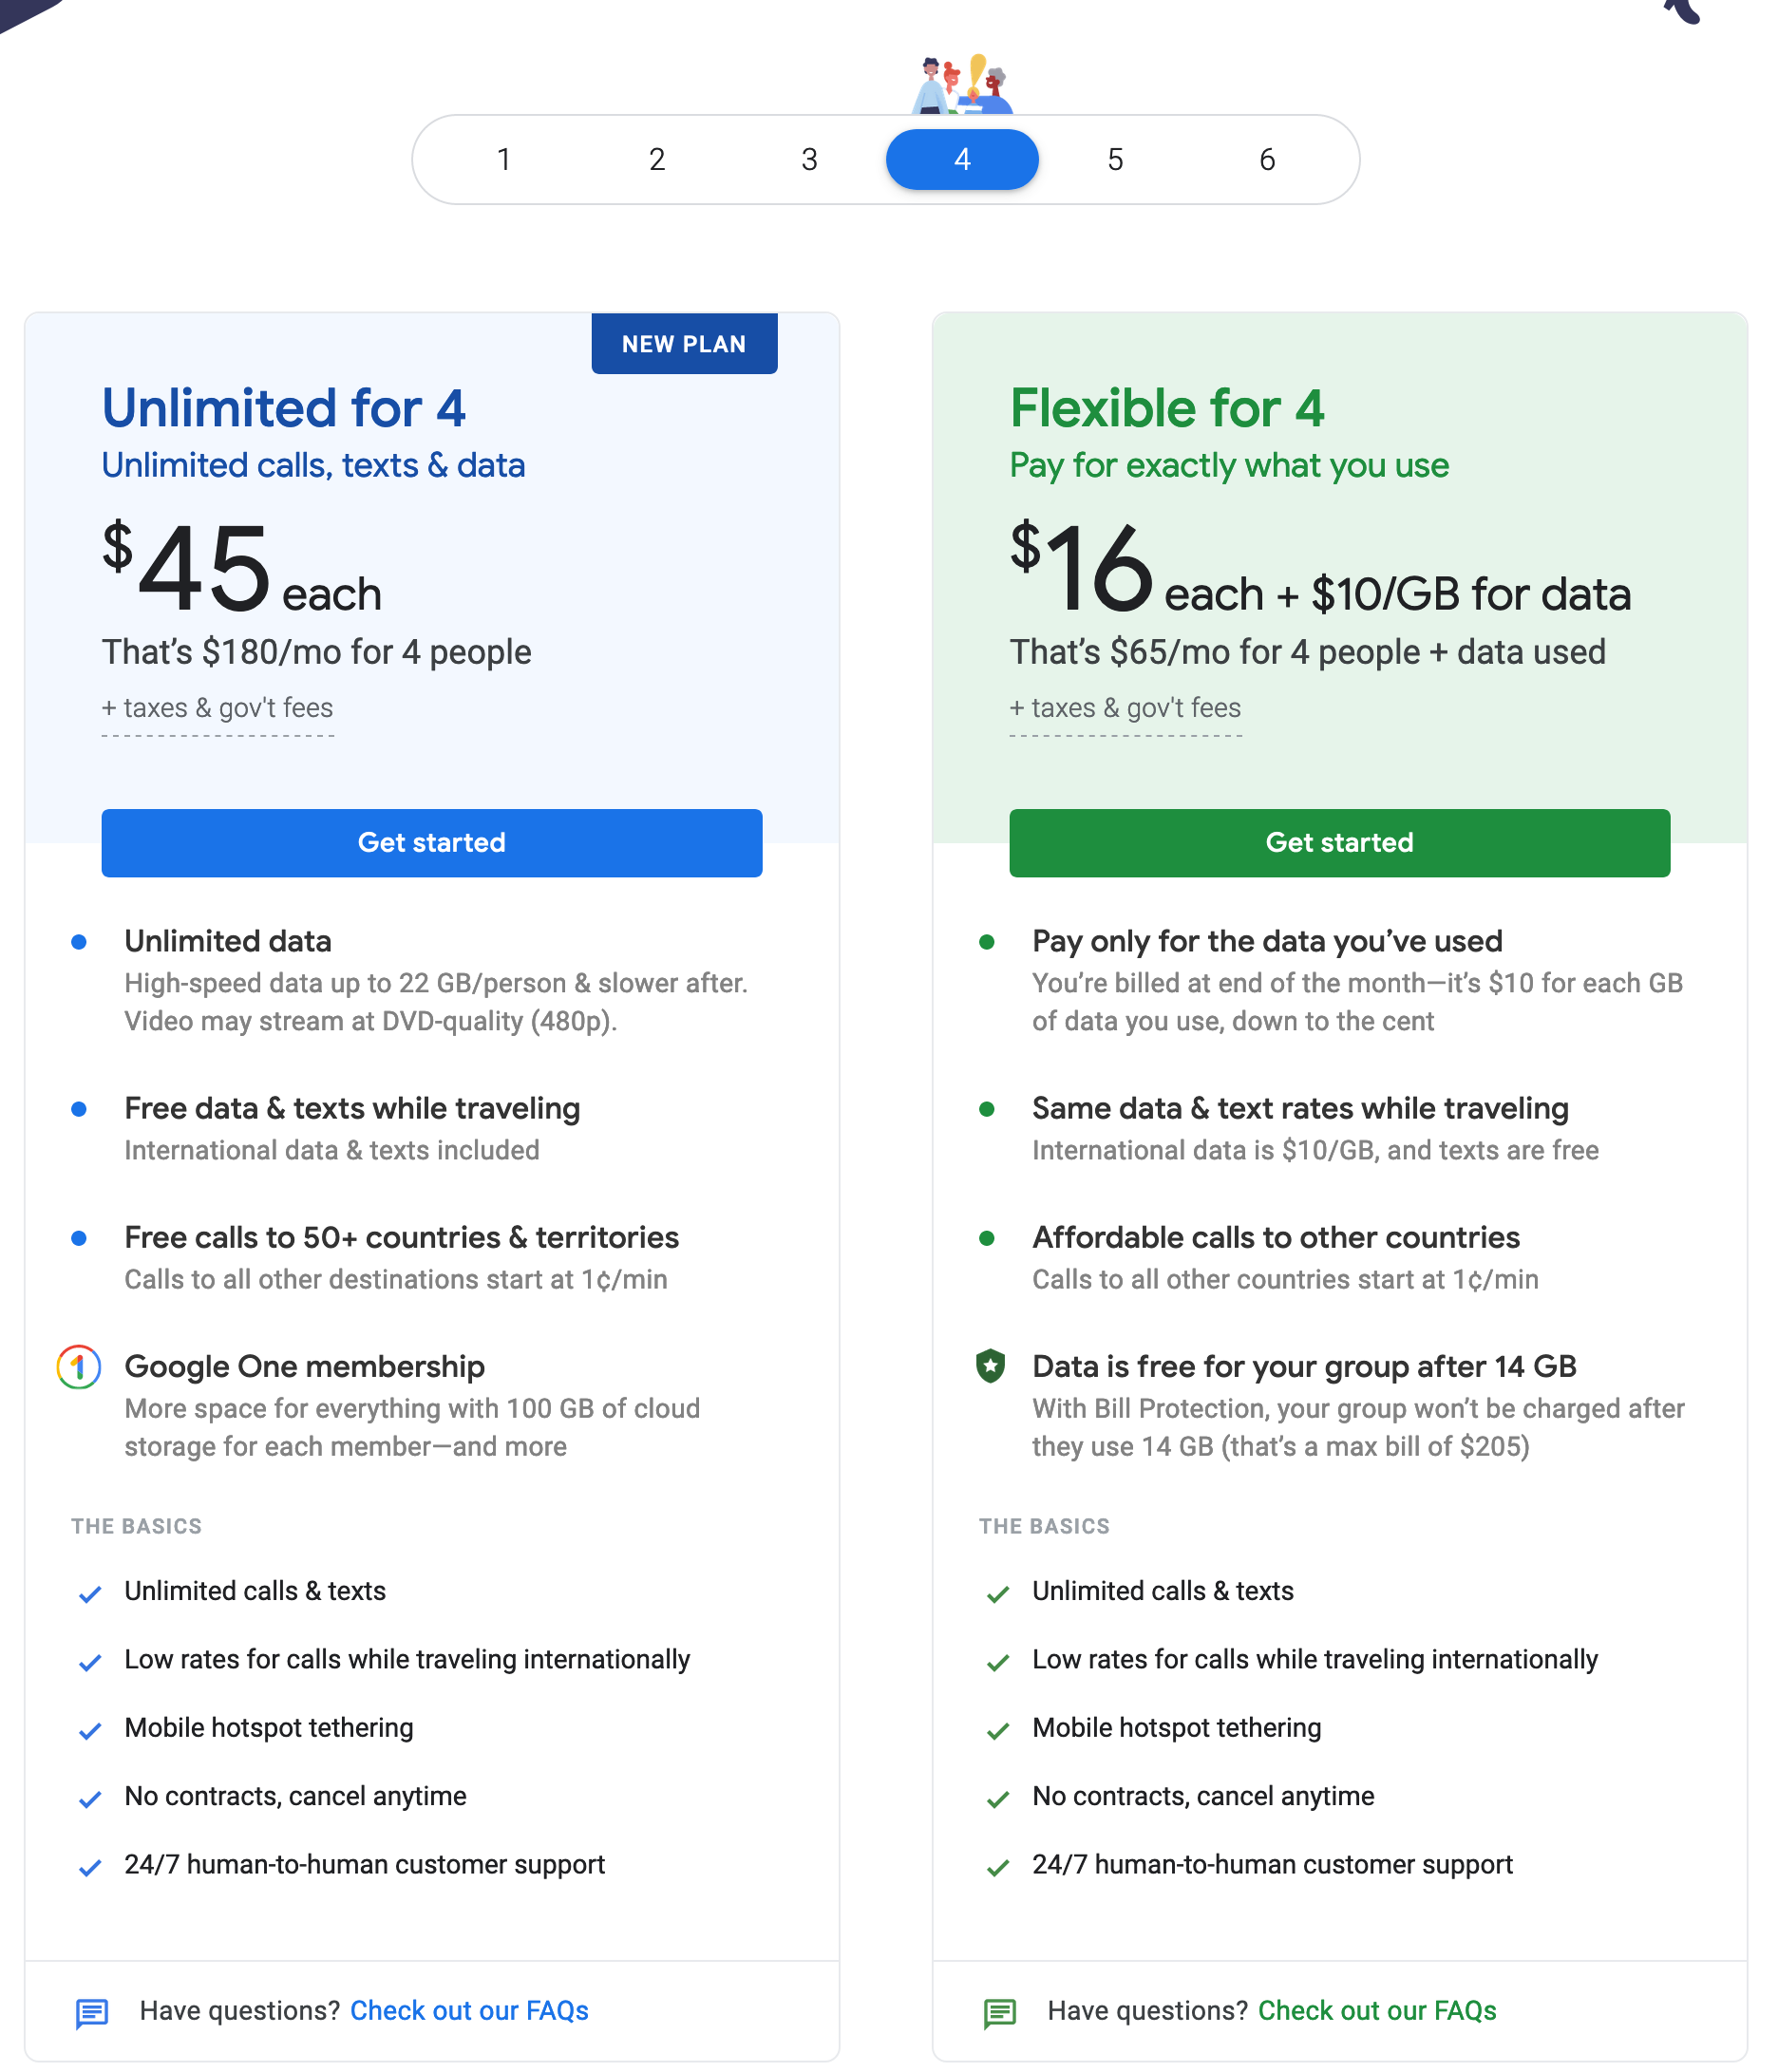Open the FAQs link for the Flexible plan
The width and height of the screenshot is (1778, 2072).
coord(1377,2010)
